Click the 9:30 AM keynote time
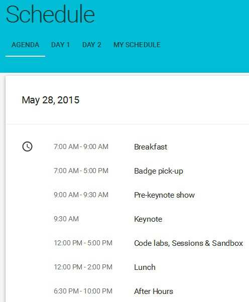This screenshot has height=302, width=249. point(66,219)
